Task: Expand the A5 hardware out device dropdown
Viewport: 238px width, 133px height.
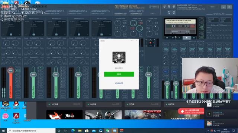Action: [174, 12]
